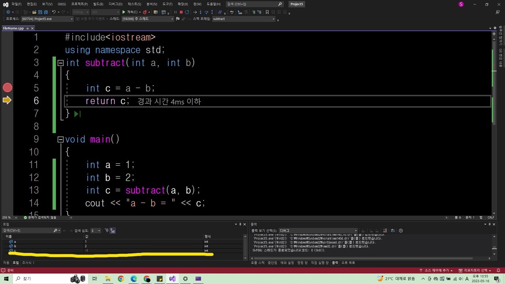Toggle timestamps with the clock icon

click(401, 230)
